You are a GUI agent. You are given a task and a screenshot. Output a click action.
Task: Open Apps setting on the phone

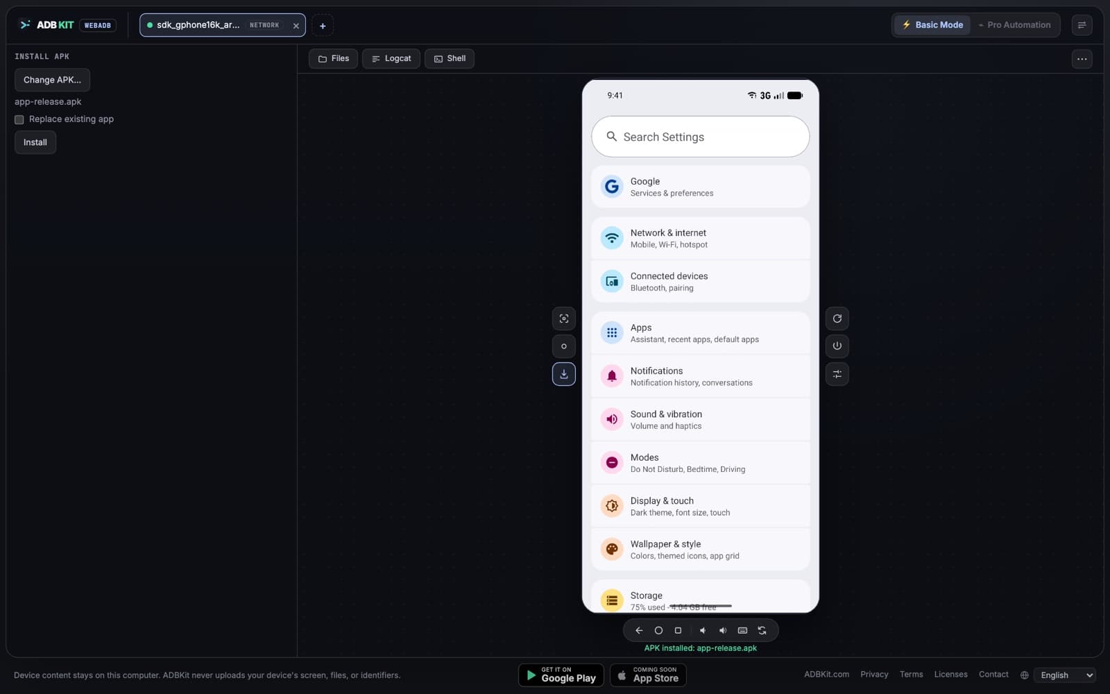700,333
